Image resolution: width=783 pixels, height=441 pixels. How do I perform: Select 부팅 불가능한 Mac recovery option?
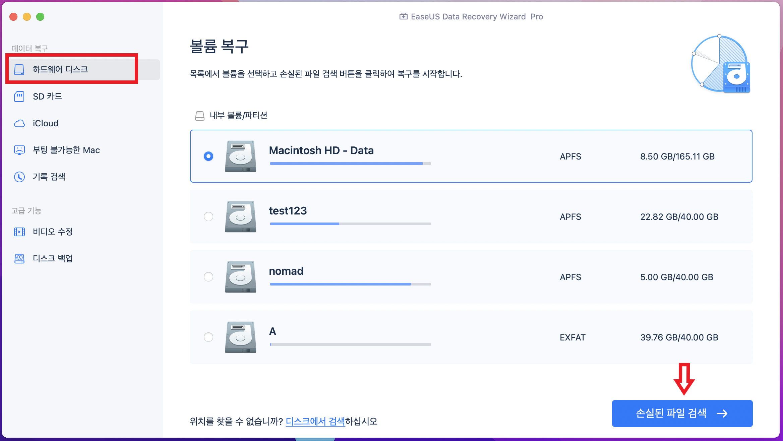click(x=66, y=150)
